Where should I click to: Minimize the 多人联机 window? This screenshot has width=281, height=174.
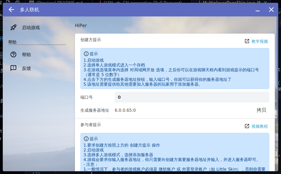[x=258, y=10]
